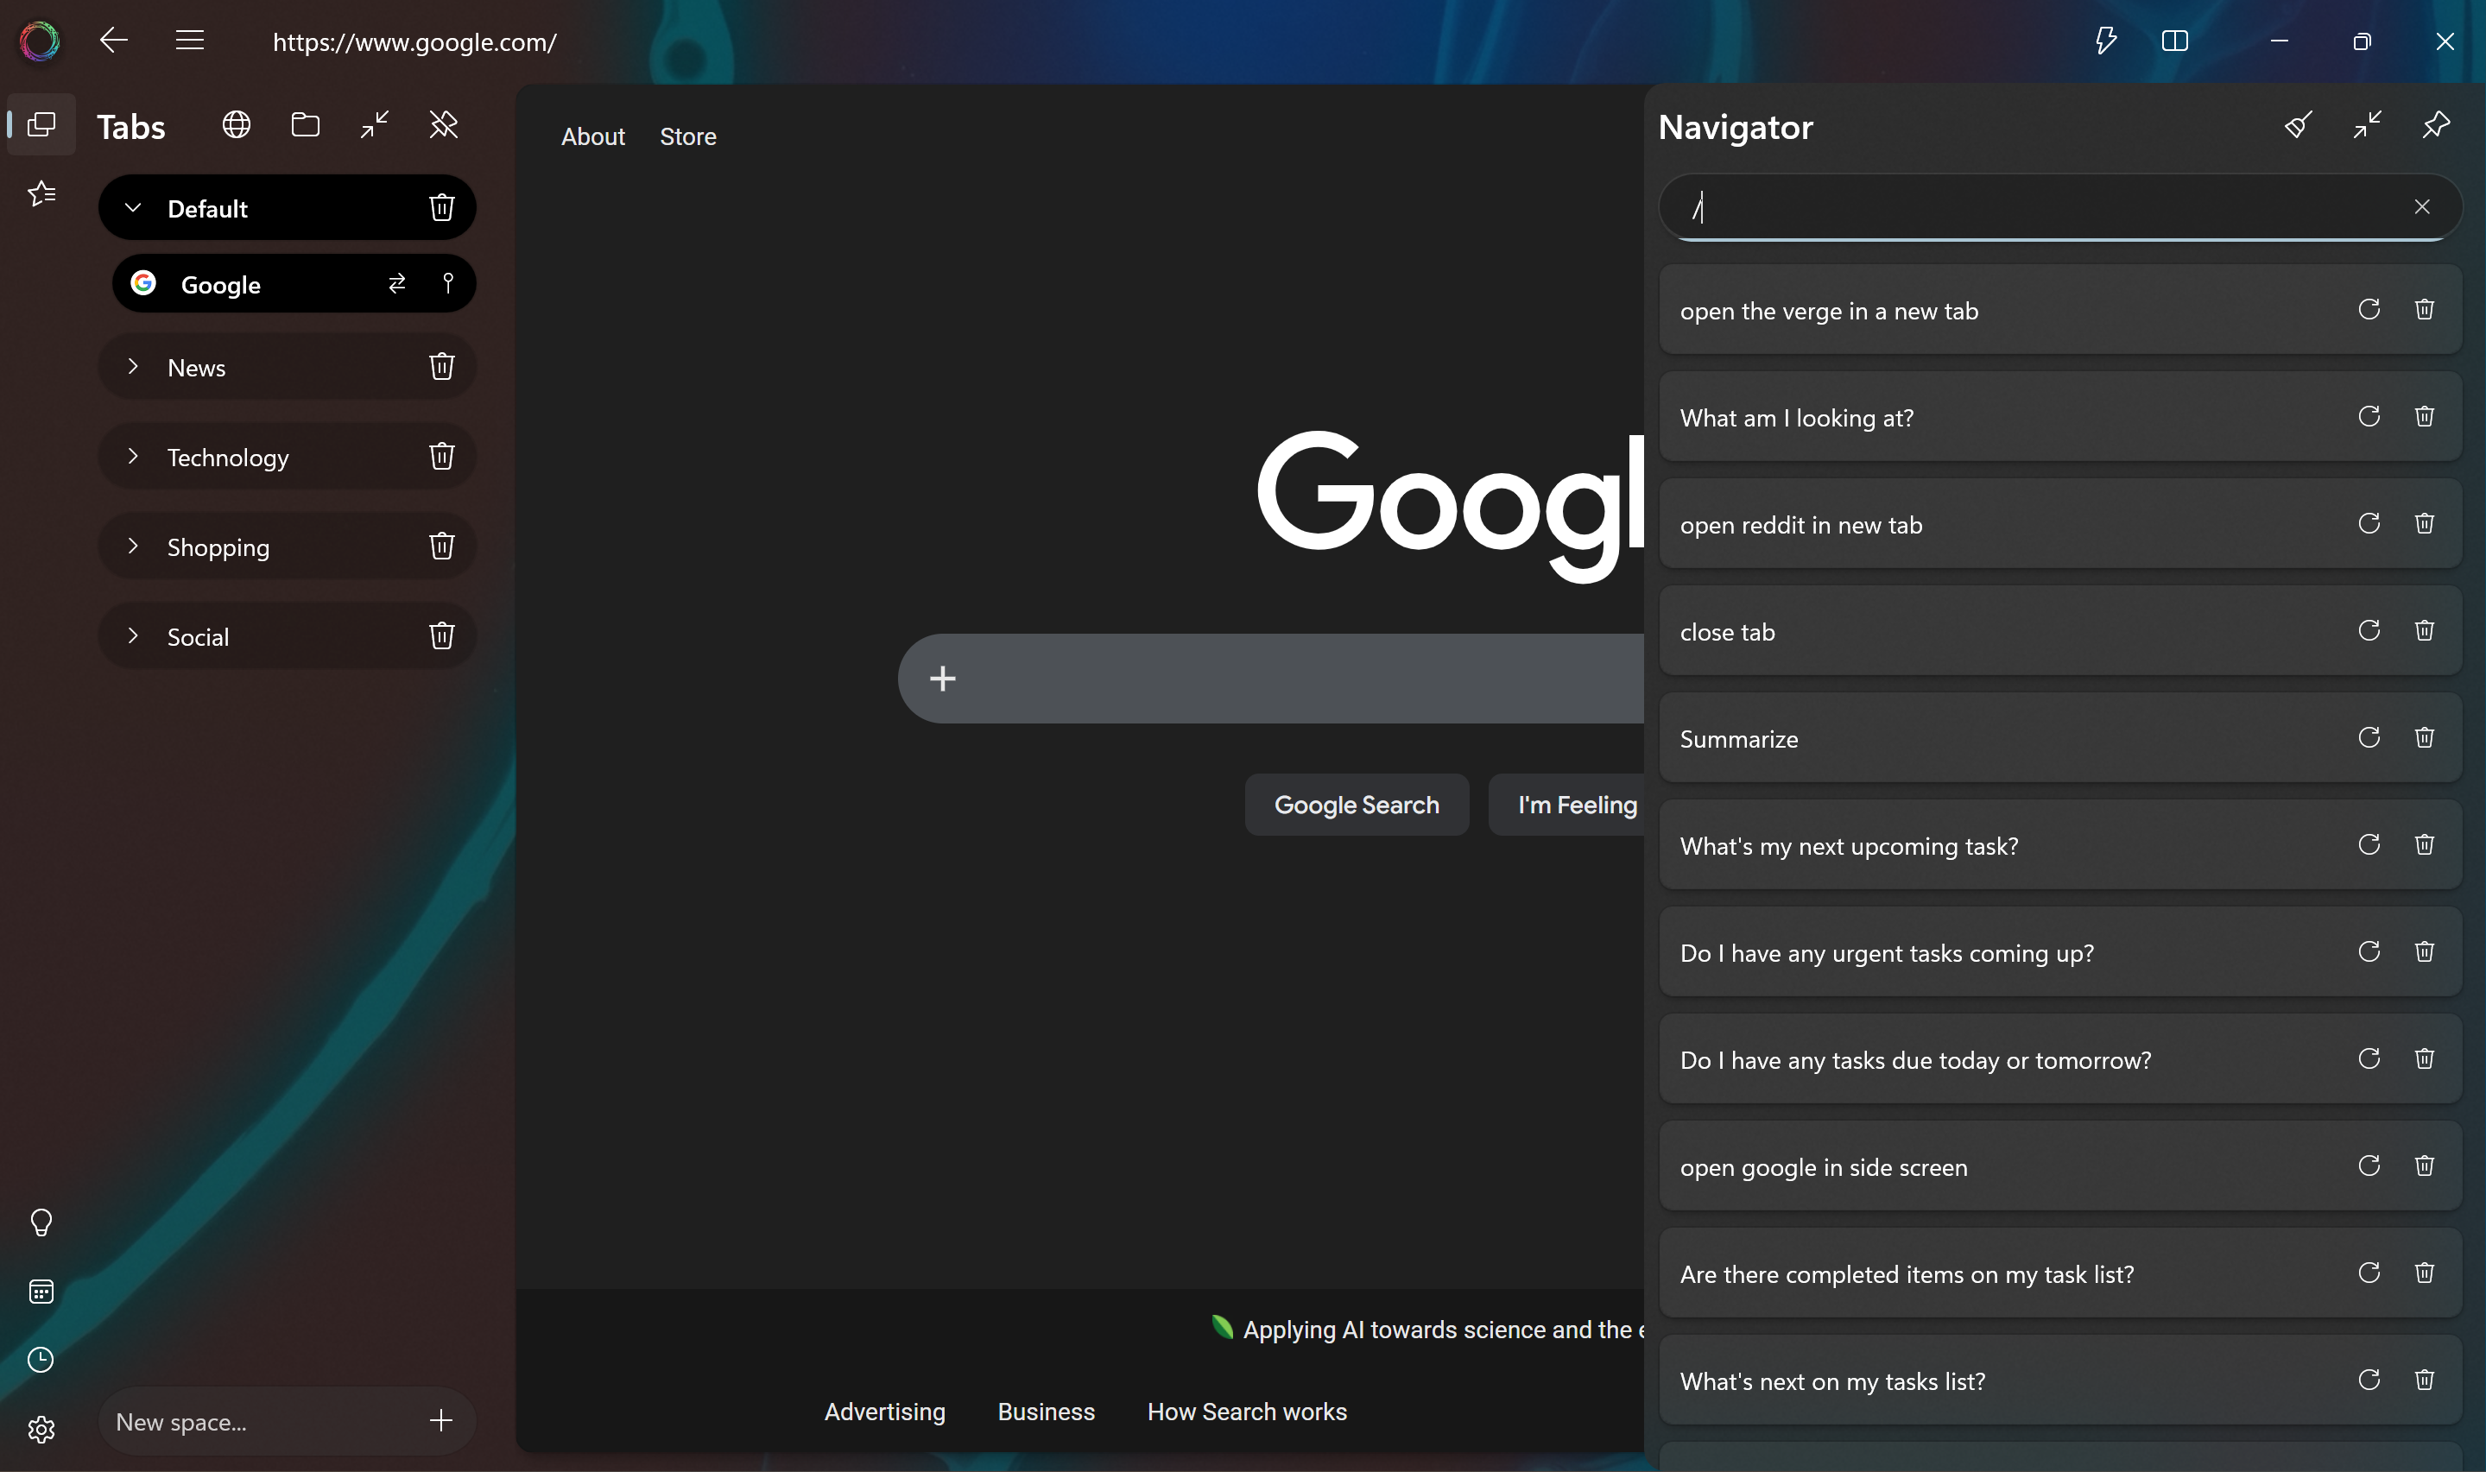The height and width of the screenshot is (1472, 2486).
Task: Go back with the back arrow
Action: 114,41
